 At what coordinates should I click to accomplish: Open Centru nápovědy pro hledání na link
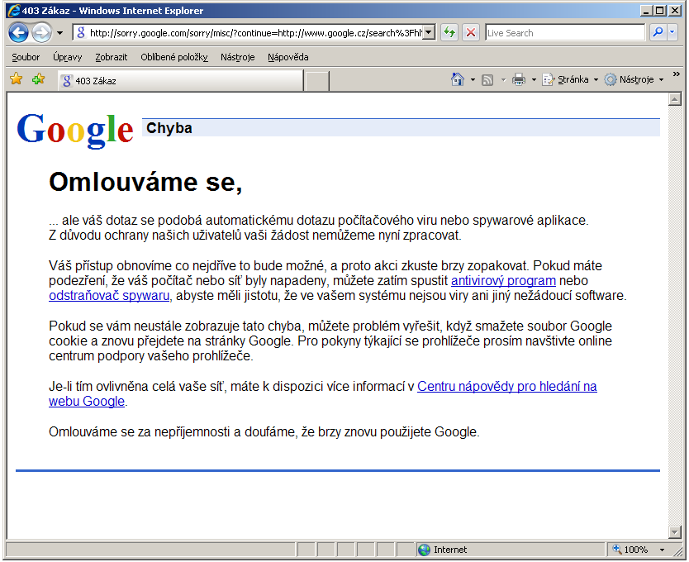point(506,386)
